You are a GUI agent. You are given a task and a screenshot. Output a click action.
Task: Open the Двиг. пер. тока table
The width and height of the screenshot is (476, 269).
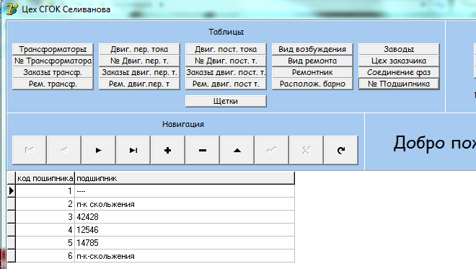tap(139, 49)
